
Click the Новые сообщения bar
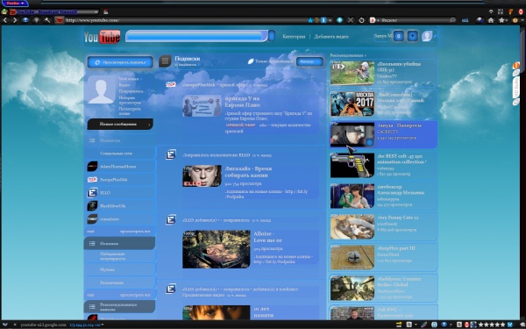pyautogui.click(x=120, y=125)
